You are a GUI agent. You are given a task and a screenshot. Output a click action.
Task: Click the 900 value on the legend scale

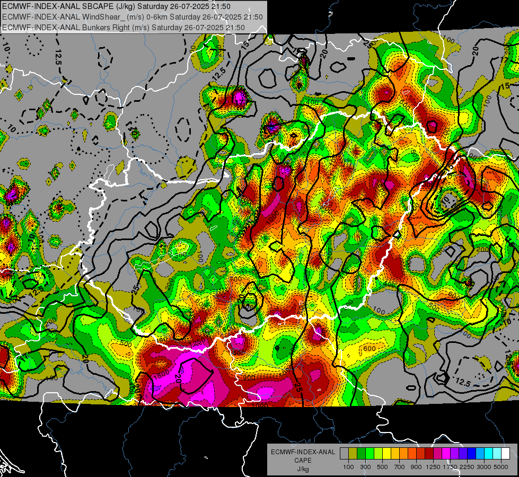(416, 467)
